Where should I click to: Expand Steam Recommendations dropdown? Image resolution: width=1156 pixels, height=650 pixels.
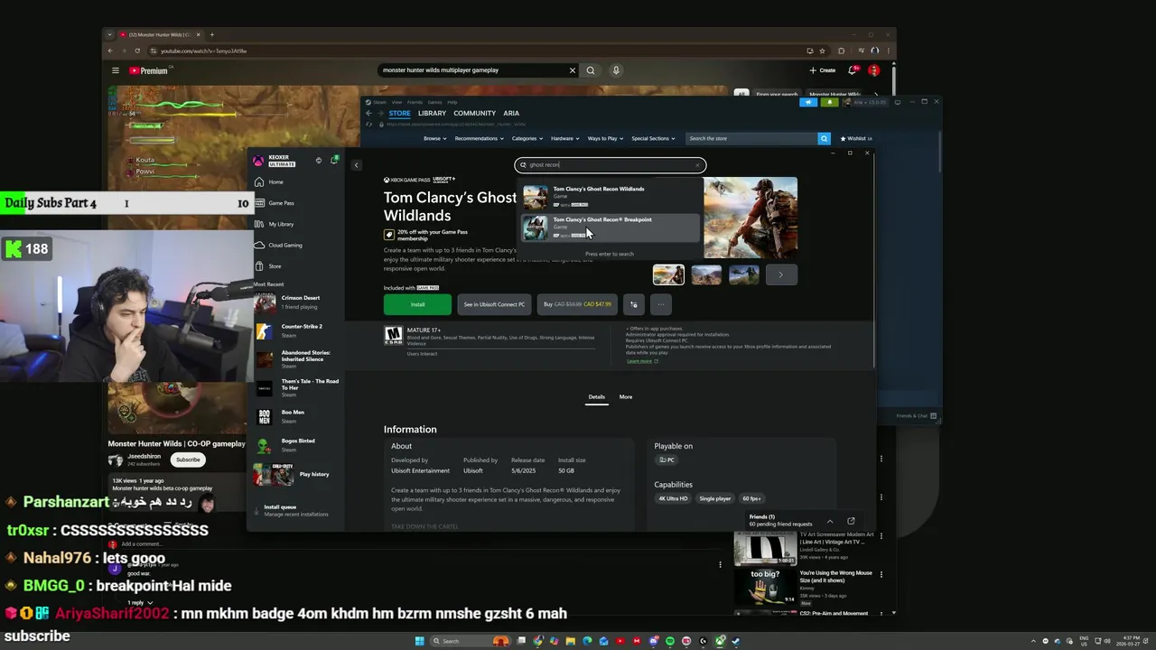click(x=479, y=138)
